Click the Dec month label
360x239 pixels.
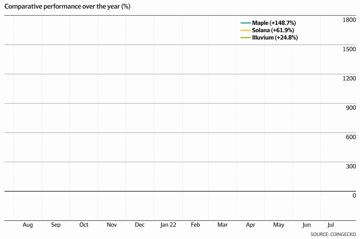click(x=140, y=225)
